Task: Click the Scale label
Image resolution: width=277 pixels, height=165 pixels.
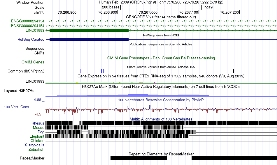Action: click(39, 7)
